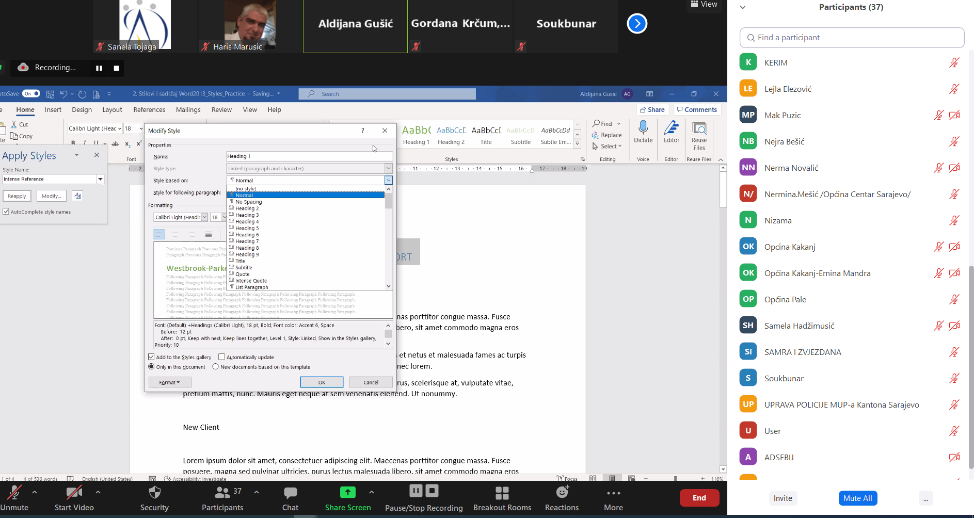This screenshot has height=518, width=974.
Task: Switch to the References ribbon tab
Action: pyautogui.click(x=149, y=110)
